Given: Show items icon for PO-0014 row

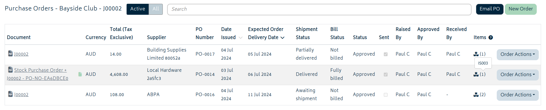Looking at the screenshot, I should coord(476,74).
